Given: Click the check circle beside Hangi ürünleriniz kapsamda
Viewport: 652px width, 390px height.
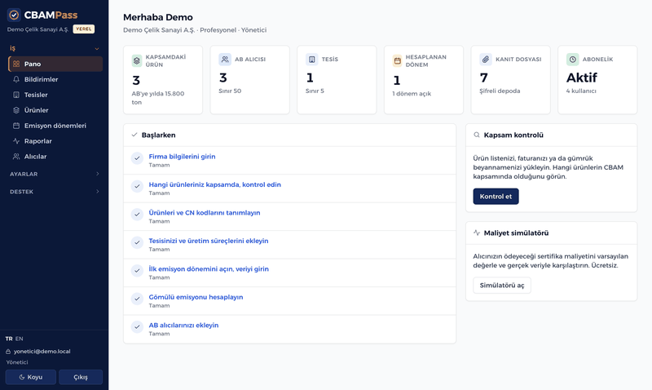Looking at the screenshot, I should click(137, 186).
